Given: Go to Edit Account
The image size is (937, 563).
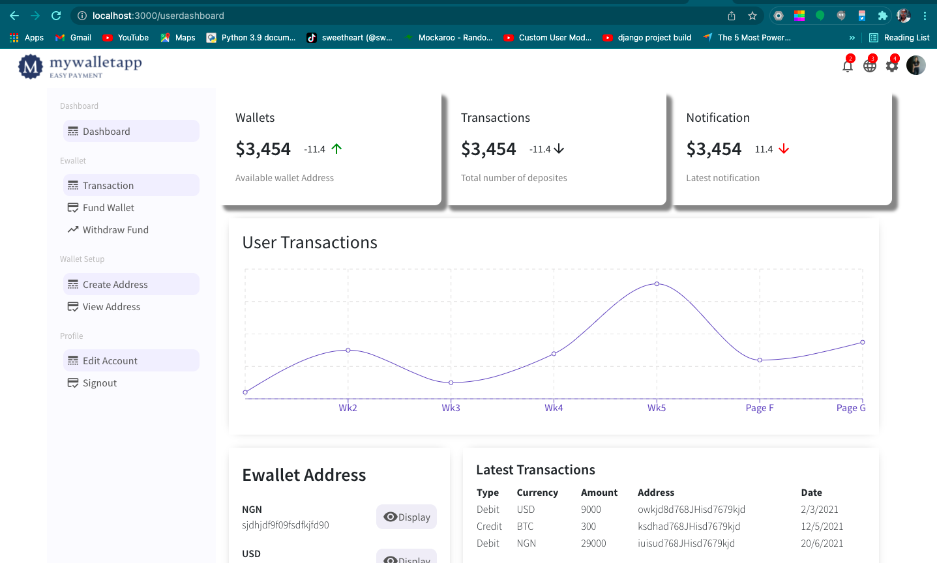Looking at the screenshot, I should [131, 360].
